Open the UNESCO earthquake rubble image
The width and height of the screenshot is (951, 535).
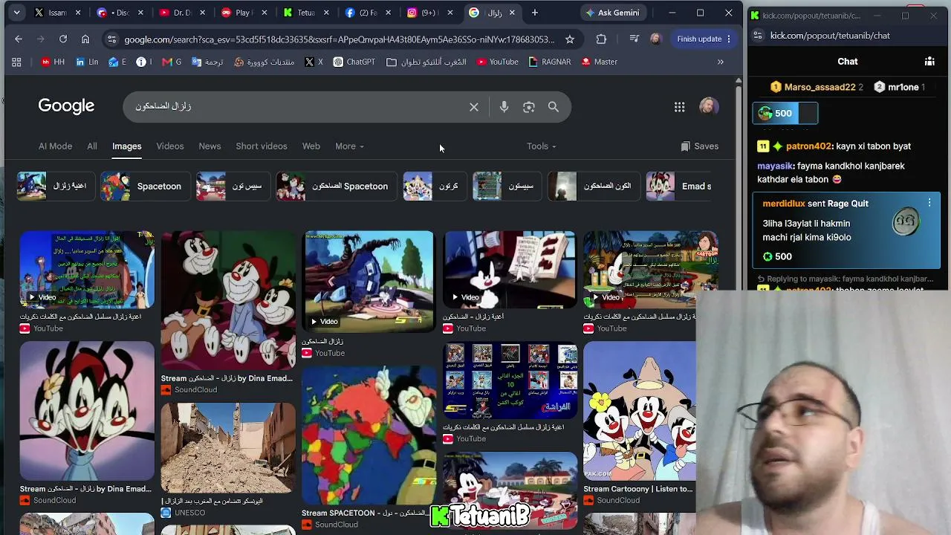(228, 448)
